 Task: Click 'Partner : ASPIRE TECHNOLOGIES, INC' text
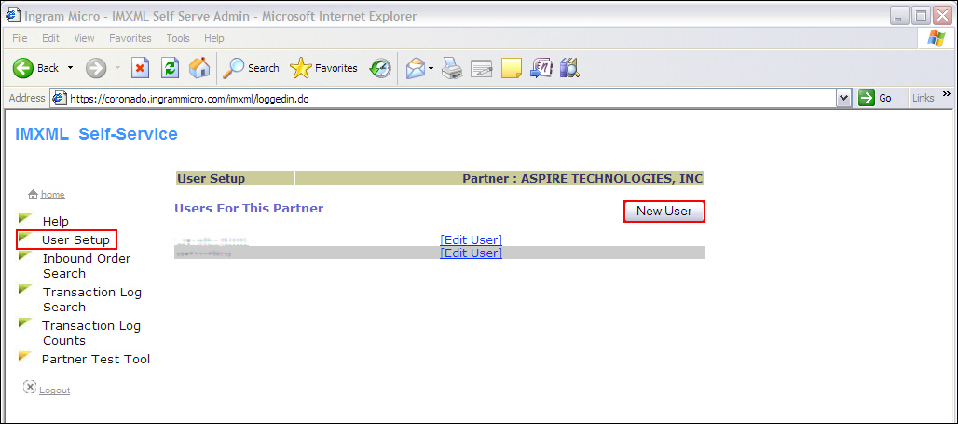582,179
